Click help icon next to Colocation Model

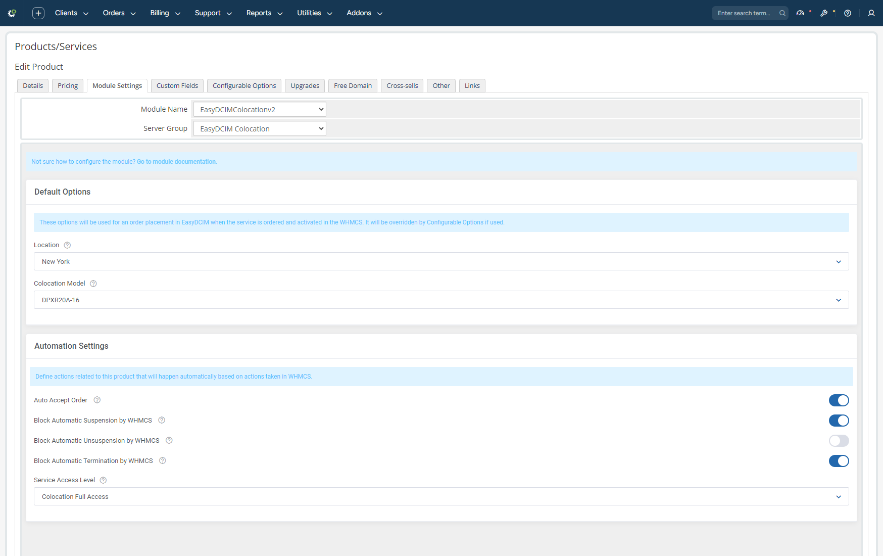[93, 284]
